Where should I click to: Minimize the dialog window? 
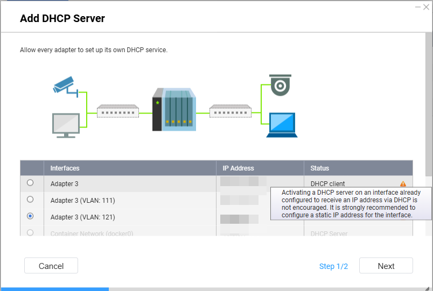click(x=417, y=7)
